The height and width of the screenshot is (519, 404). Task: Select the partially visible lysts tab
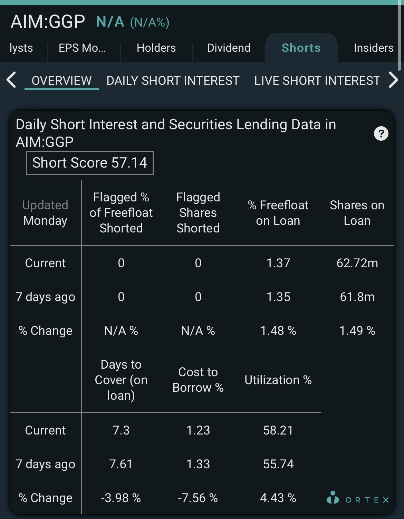pos(21,48)
